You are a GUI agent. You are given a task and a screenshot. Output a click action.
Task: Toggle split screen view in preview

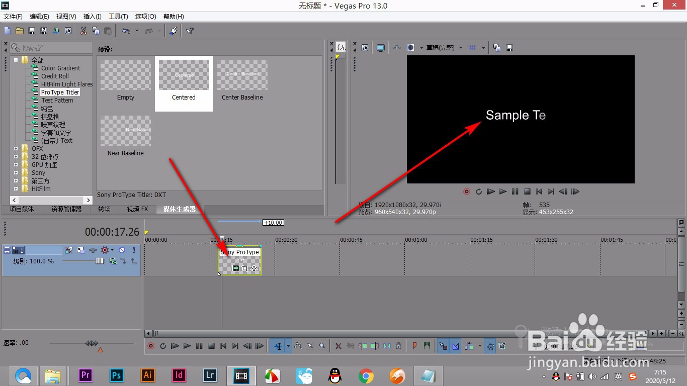pos(411,48)
